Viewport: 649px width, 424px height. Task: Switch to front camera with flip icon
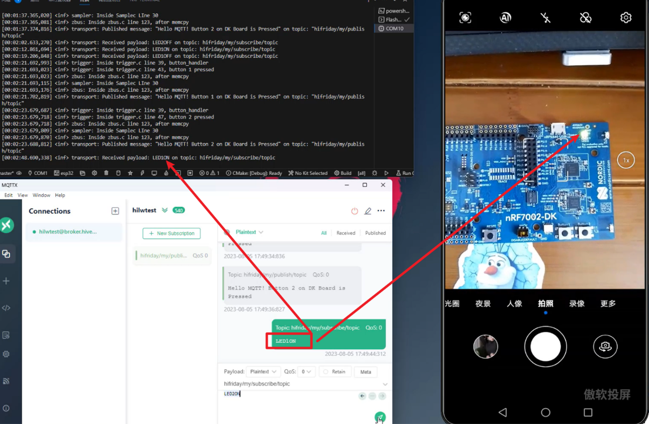605,346
